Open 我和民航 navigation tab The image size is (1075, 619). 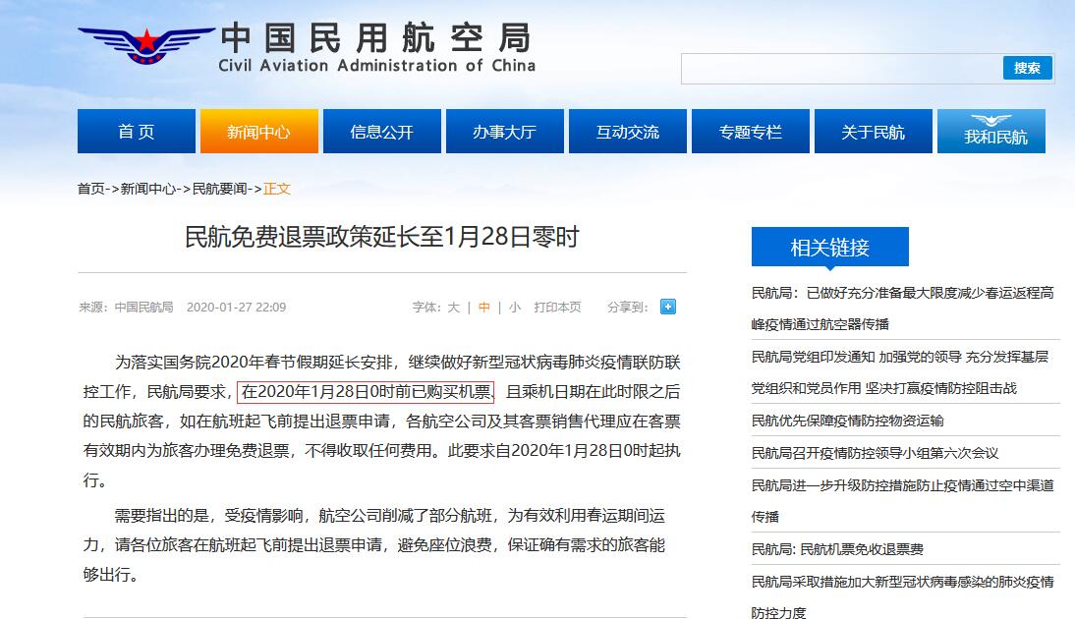[x=991, y=131]
